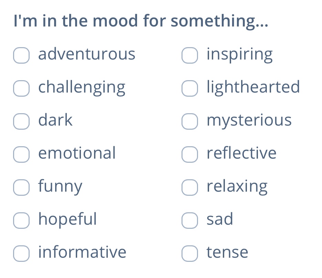Toggle the sad mood checkbox
Screen dimensions: 322x278
click(x=190, y=221)
